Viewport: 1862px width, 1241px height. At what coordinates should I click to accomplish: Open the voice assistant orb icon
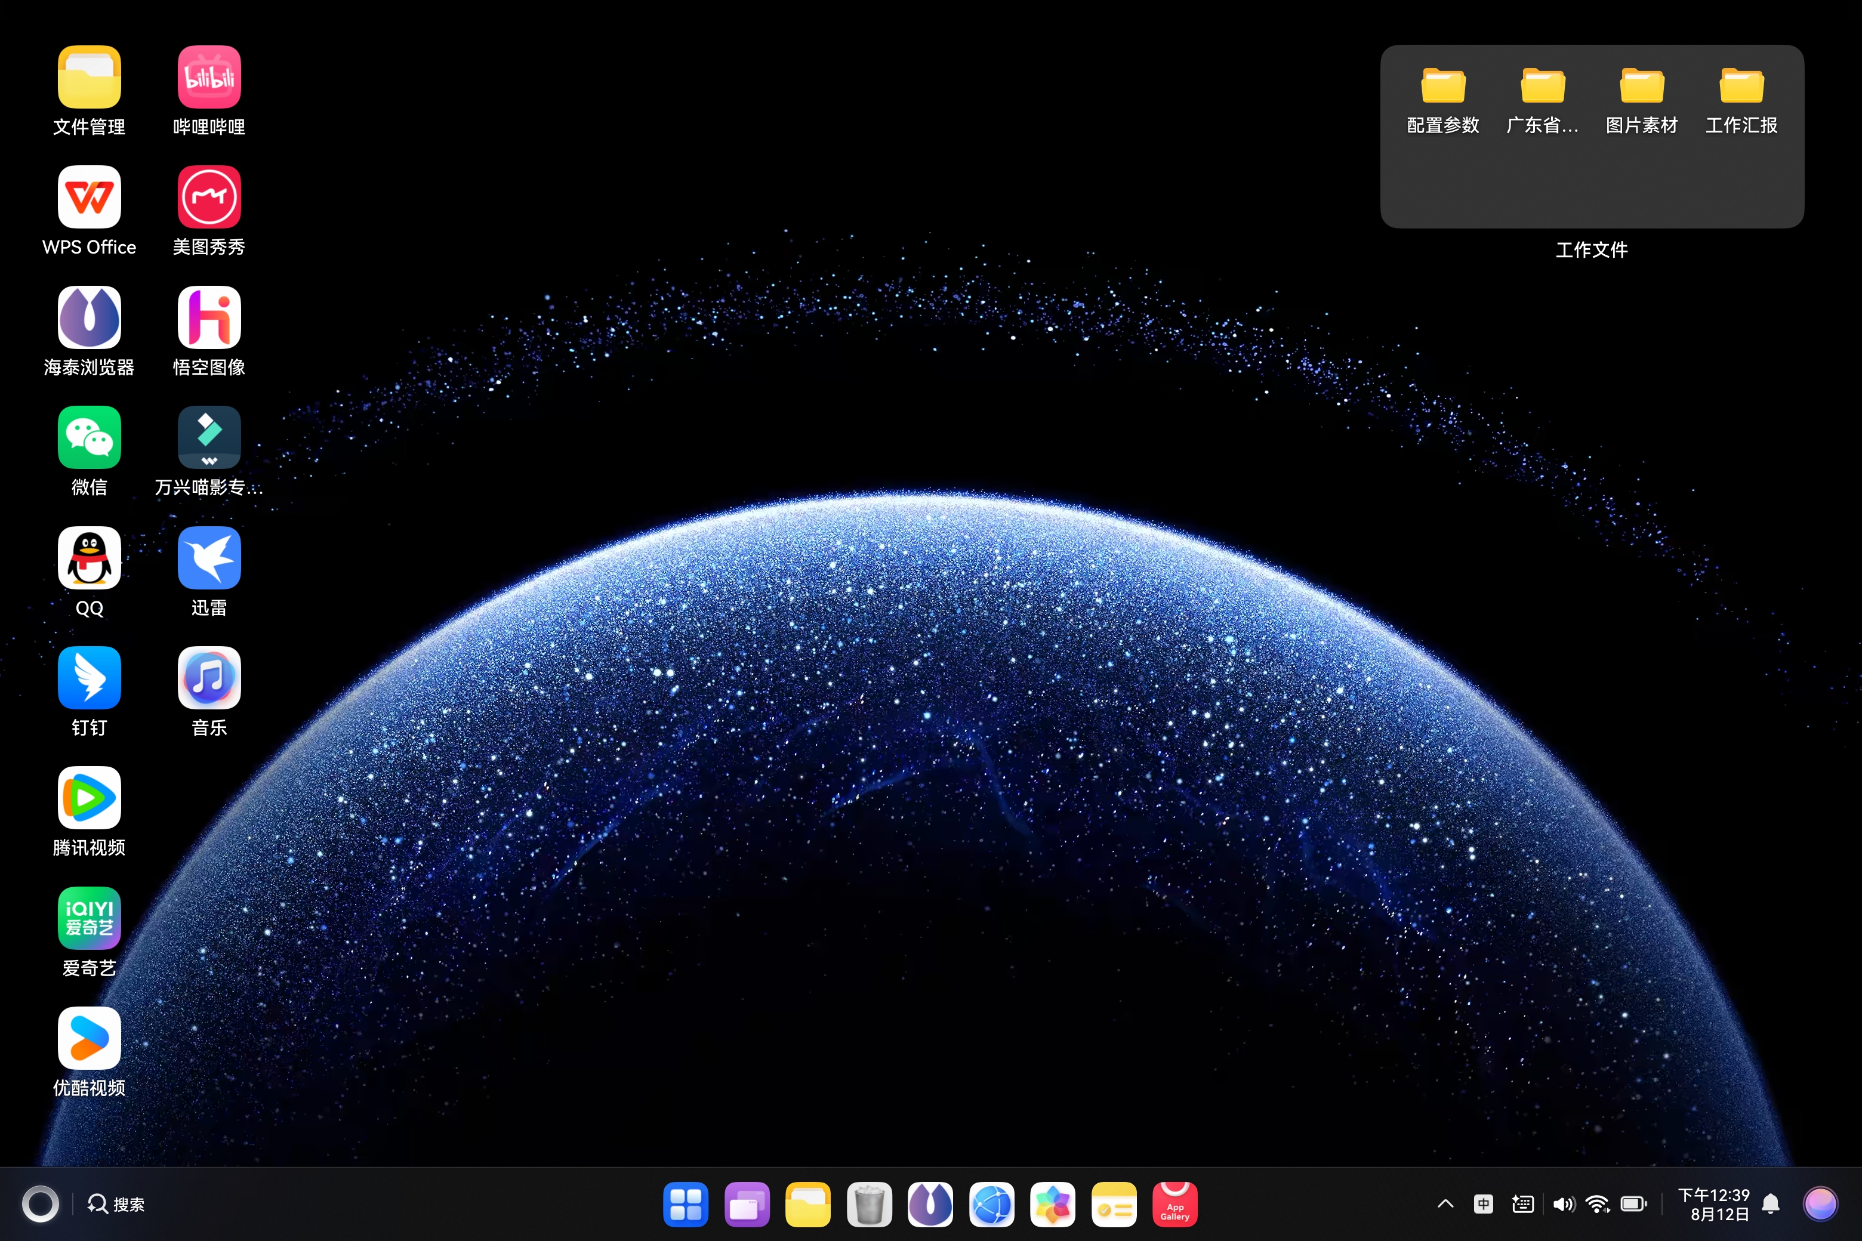[x=1820, y=1205]
